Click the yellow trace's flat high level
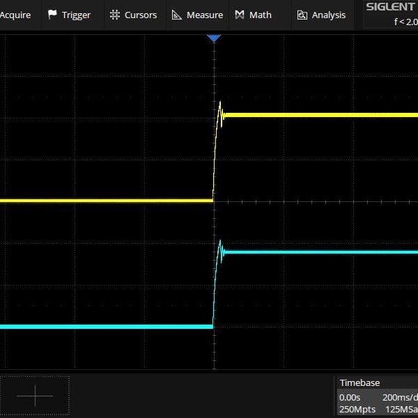The image size is (418, 418). coord(320,114)
